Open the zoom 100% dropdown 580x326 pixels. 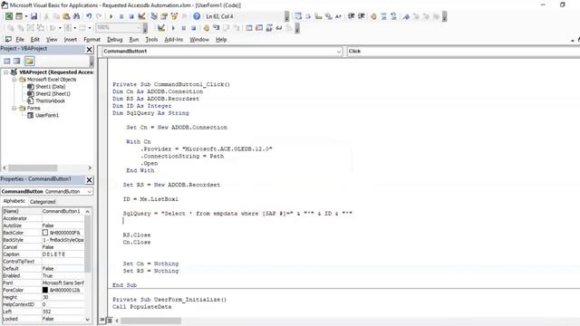139,28
